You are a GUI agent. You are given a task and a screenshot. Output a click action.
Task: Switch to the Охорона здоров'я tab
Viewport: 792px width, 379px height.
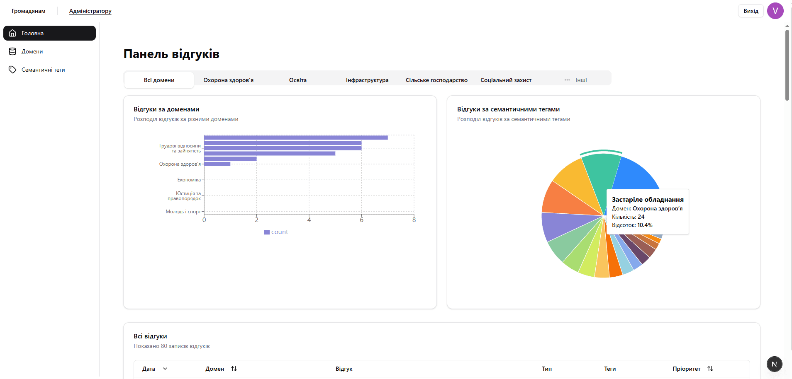pos(228,80)
